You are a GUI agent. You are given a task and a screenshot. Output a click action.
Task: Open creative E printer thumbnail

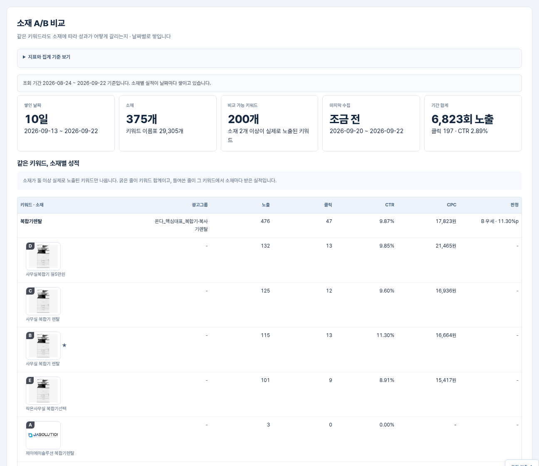(43, 391)
